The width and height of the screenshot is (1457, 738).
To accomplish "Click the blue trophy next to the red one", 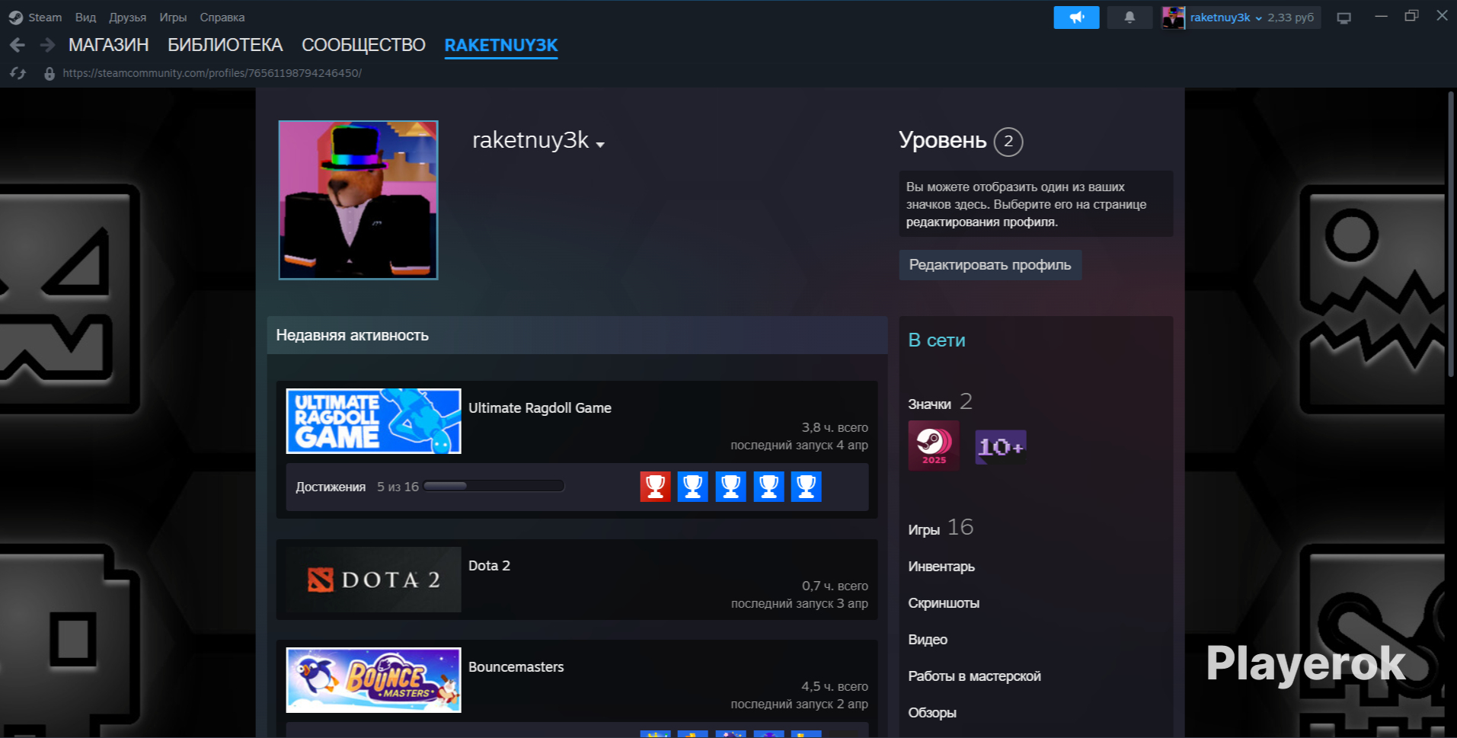I will coord(692,486).
